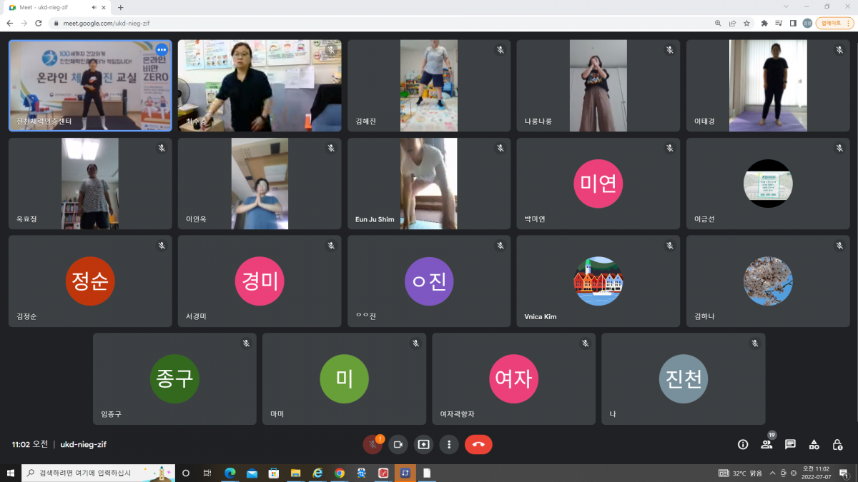
Task: Click the muted mic icon on 옥효정 tile
Action: 162,148
